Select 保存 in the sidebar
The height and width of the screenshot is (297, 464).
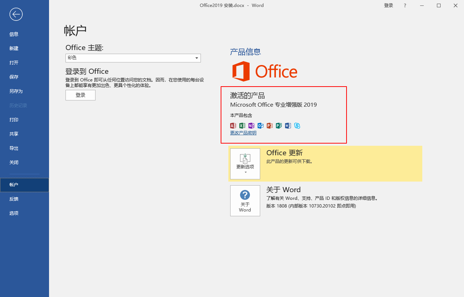25,77
